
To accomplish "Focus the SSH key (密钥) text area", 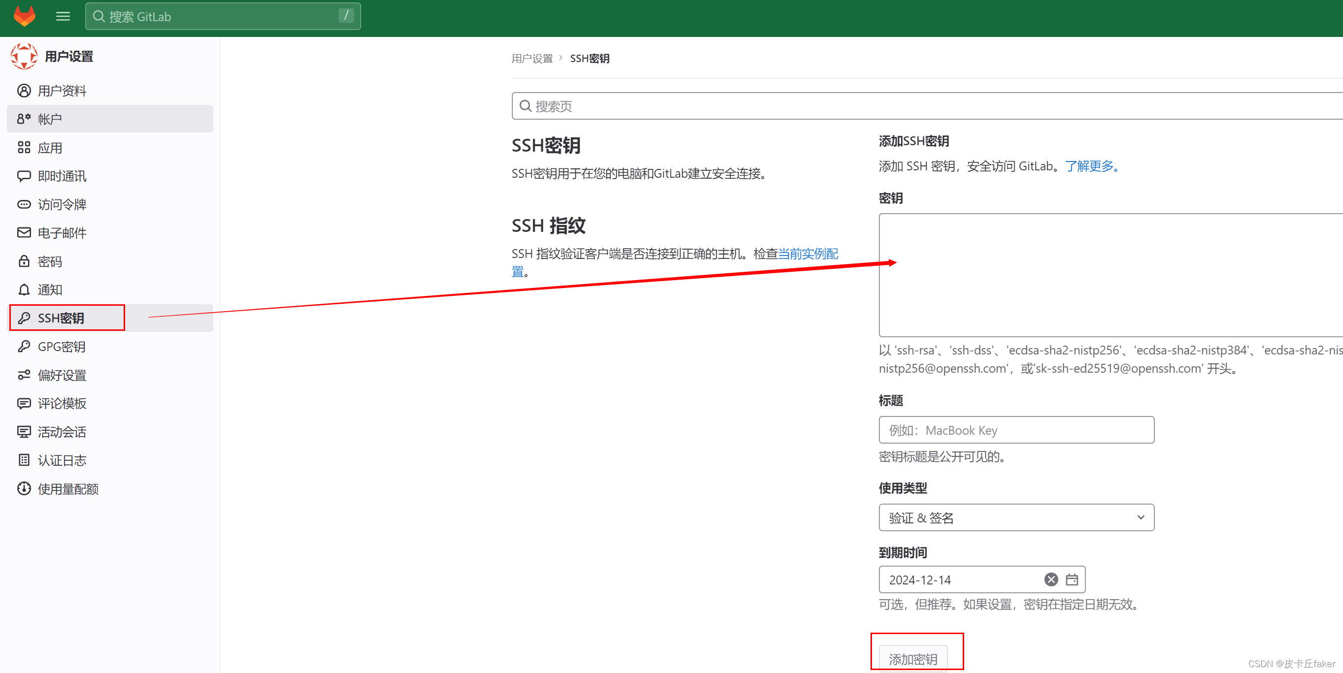I will (1110, 275).
